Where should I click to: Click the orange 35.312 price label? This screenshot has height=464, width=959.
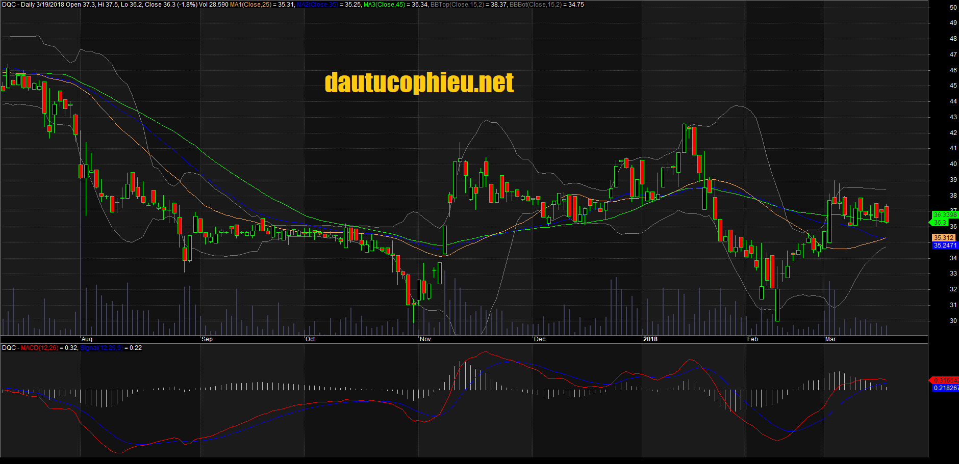pos(944,238)
